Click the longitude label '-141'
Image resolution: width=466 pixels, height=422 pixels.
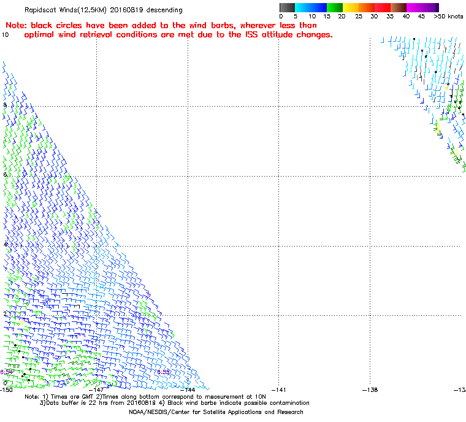point(279,389)
